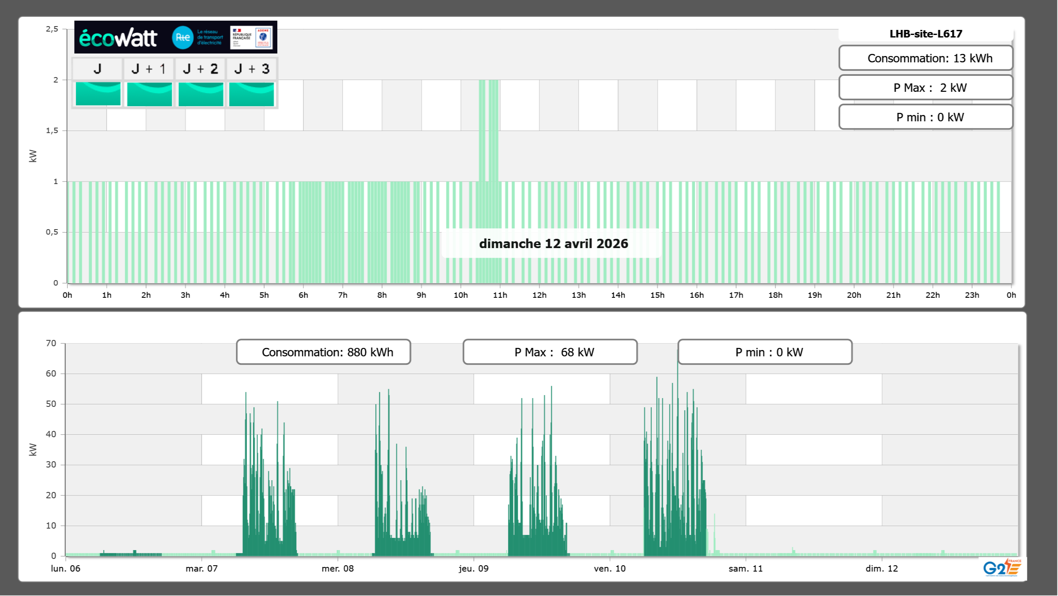Select the J day tab
The height and width of the screenshot is (596, 1058).
tap(97, 69)
